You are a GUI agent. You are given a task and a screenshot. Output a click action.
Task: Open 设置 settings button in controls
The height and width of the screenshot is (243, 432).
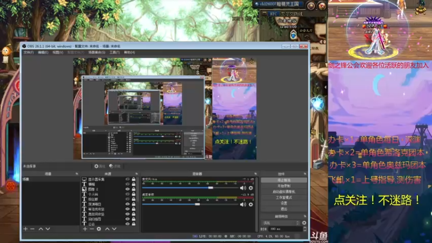[284, 204]
